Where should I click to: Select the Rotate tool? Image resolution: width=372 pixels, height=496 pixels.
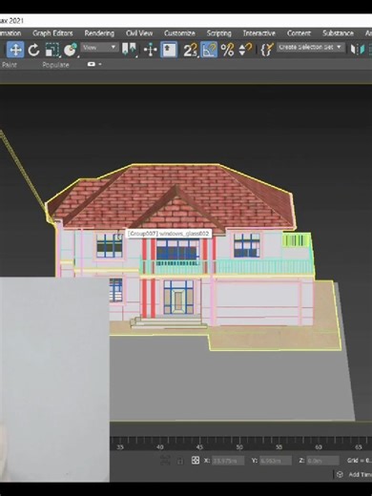tap(33, 50)
